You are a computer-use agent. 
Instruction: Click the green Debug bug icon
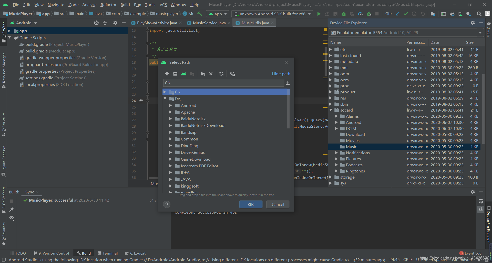click(x=344, y=14)
